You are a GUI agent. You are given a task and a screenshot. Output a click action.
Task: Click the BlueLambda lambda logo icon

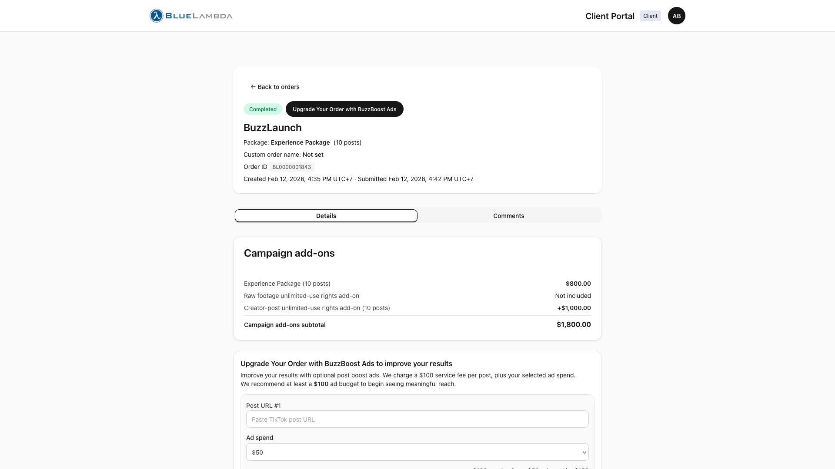click(156, 15)
